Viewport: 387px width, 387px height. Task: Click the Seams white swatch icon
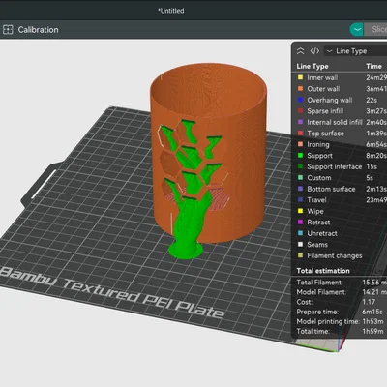tap(300, 245)
